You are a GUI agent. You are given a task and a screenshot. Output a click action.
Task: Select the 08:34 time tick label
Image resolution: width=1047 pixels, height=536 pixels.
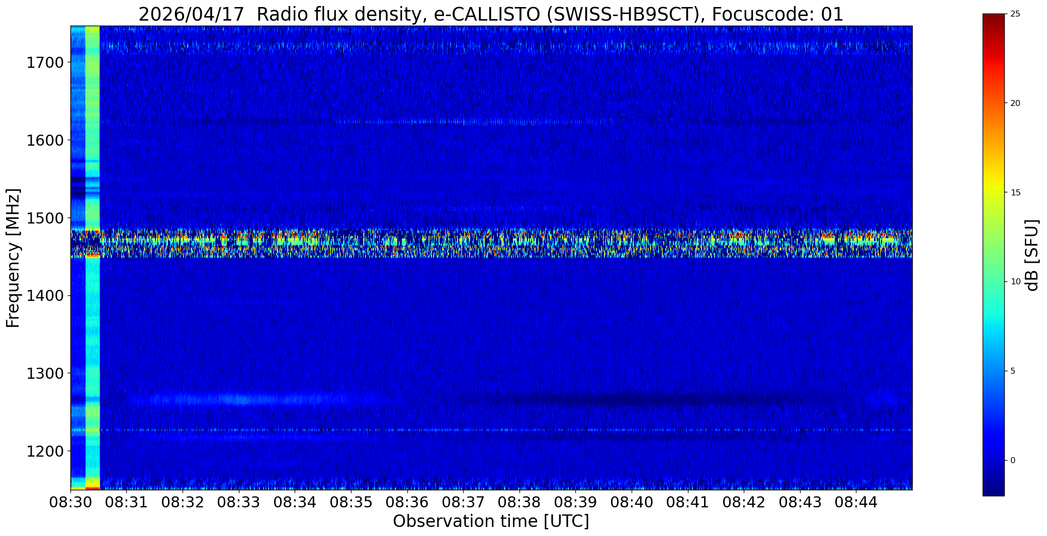(x=295, y=502)
